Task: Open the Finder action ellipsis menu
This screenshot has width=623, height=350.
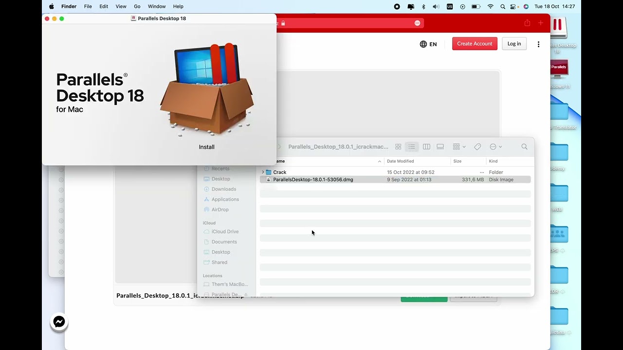Action: point(495,147)
